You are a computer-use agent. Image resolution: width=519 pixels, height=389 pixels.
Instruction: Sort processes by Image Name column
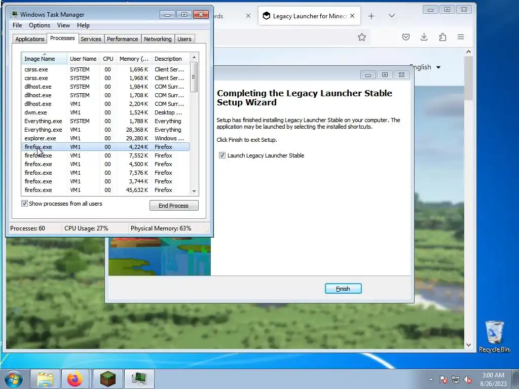pos(45,59)
